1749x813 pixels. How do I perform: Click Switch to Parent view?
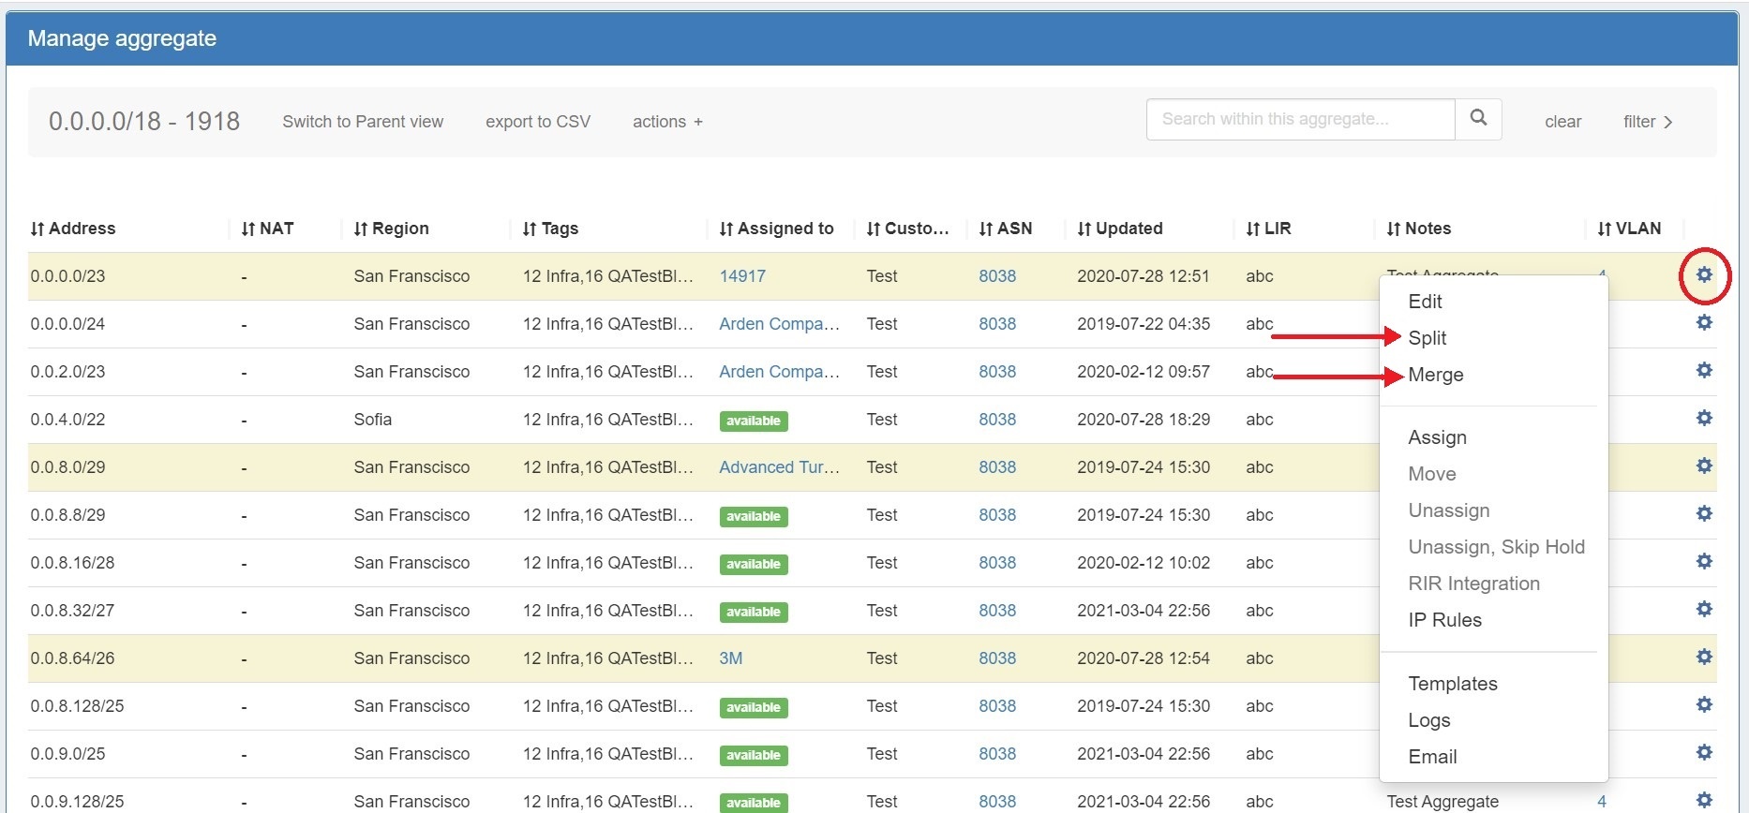click(x=363, y=122)
